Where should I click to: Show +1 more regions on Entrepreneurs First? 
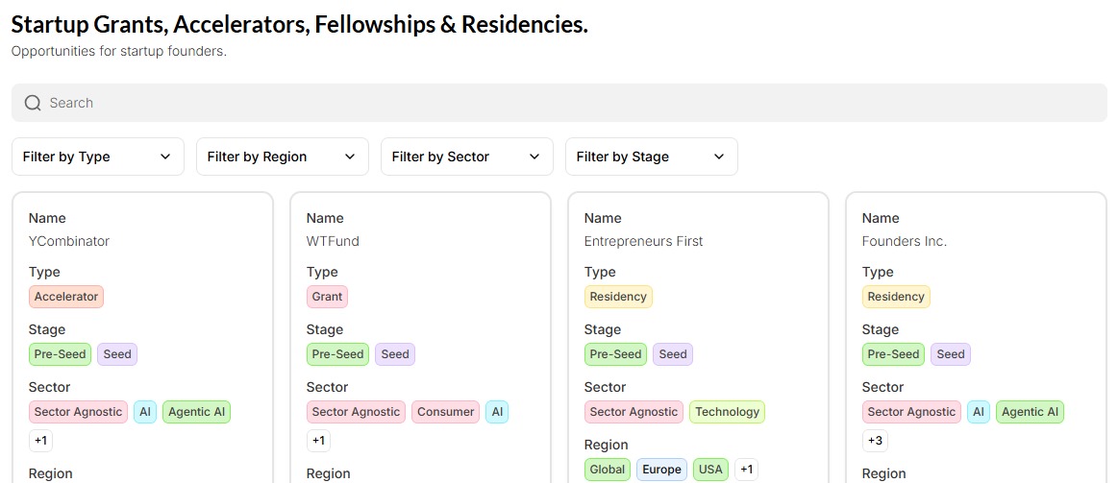(x=747, y=470)
